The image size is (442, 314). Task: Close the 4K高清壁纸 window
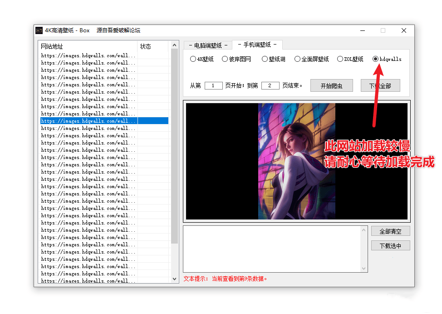pyautogui.click(x=404, y=30)
